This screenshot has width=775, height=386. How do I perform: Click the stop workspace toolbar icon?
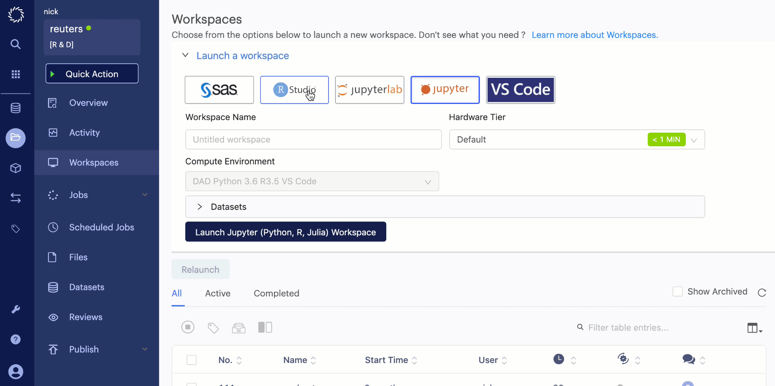(188, 327)
